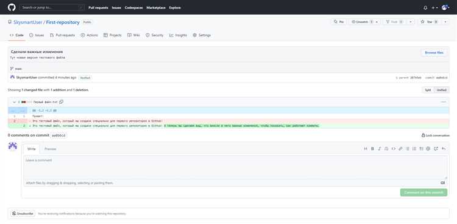This screenshot has height=224, width=457.
Task: Open Codespaces in the top navigation
Action: tap(134, 7)
